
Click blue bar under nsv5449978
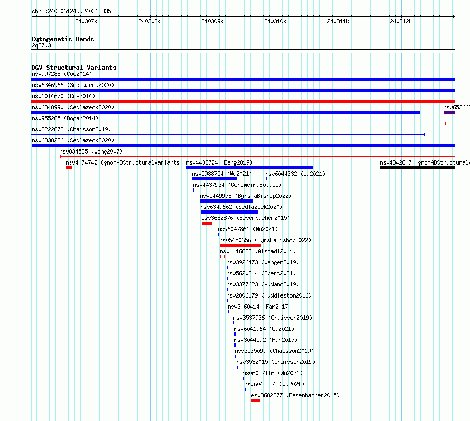pos(227,201)
